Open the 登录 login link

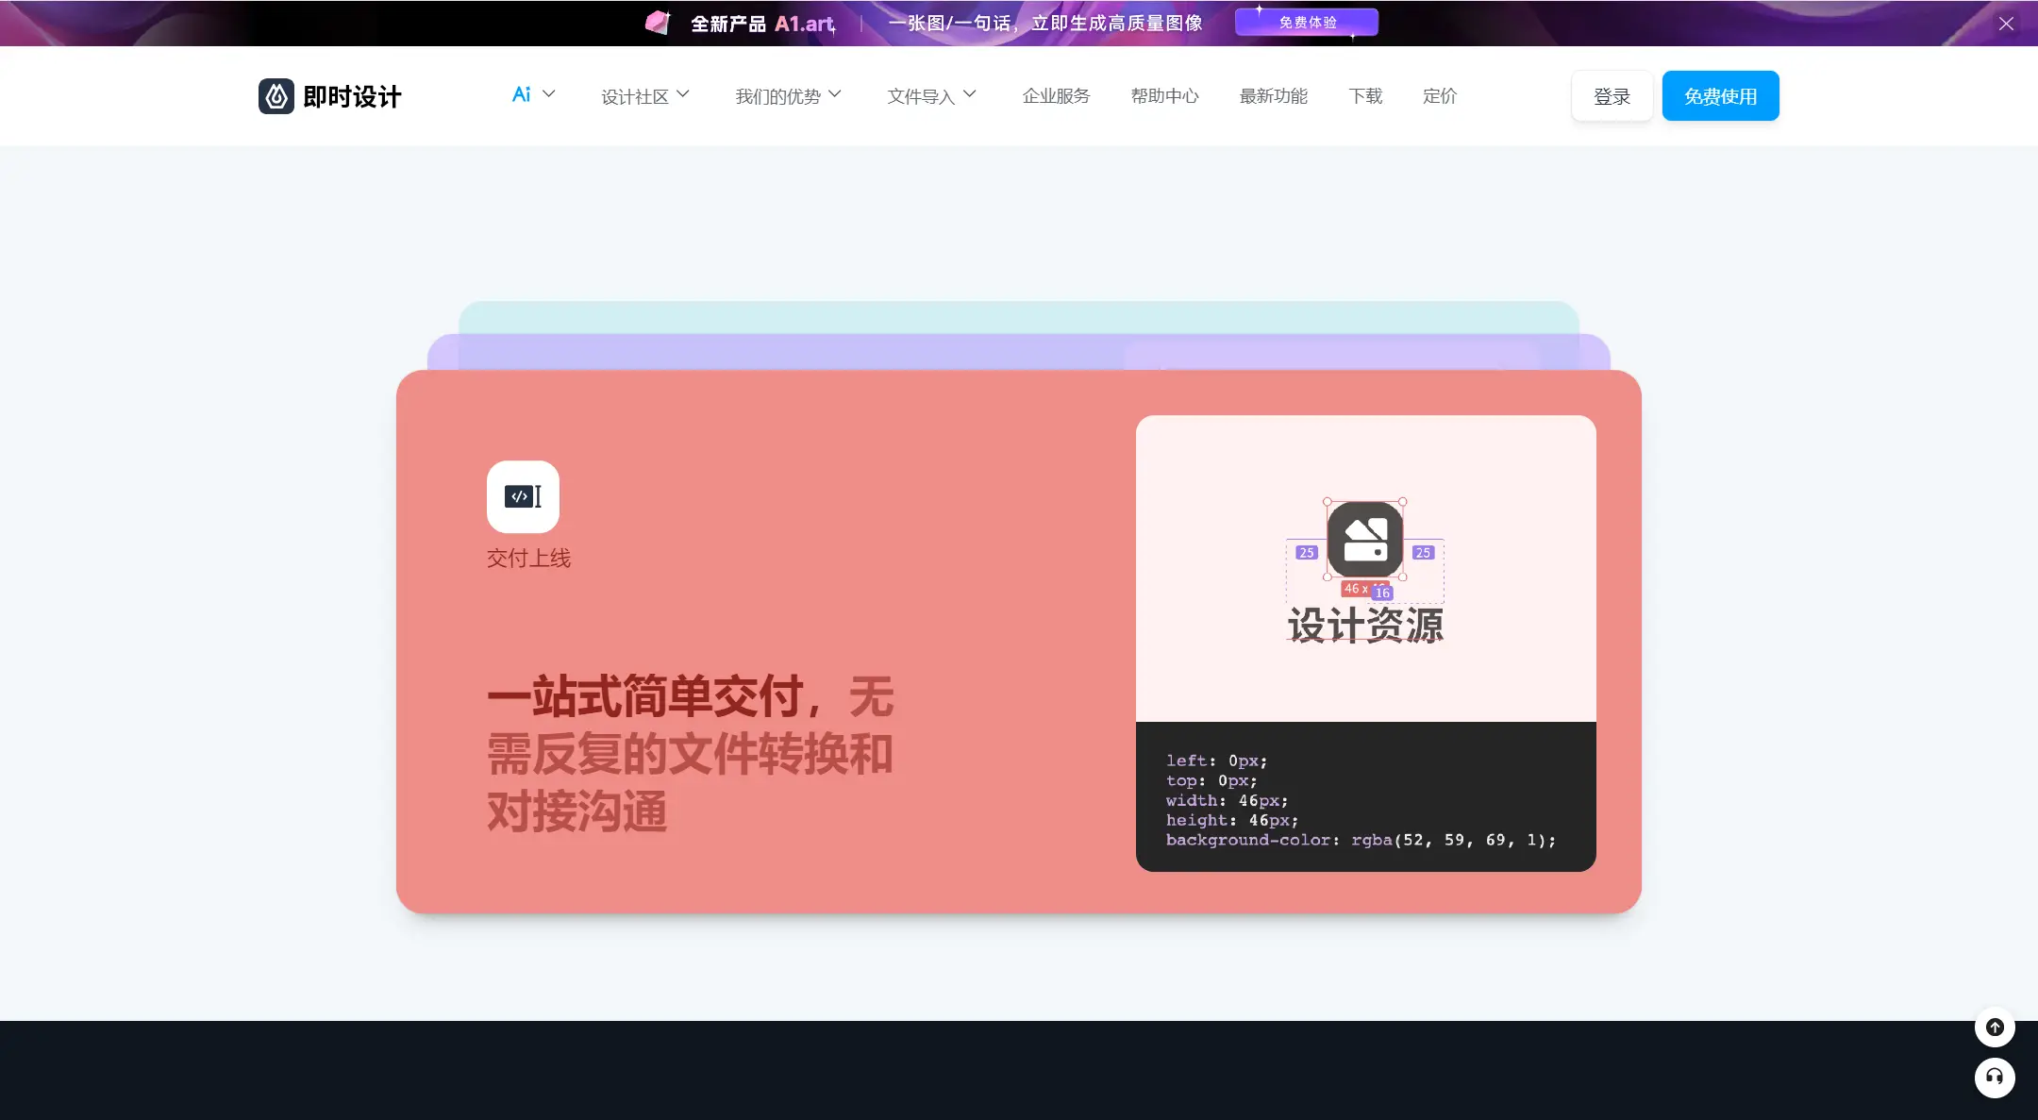(1612, 94)
